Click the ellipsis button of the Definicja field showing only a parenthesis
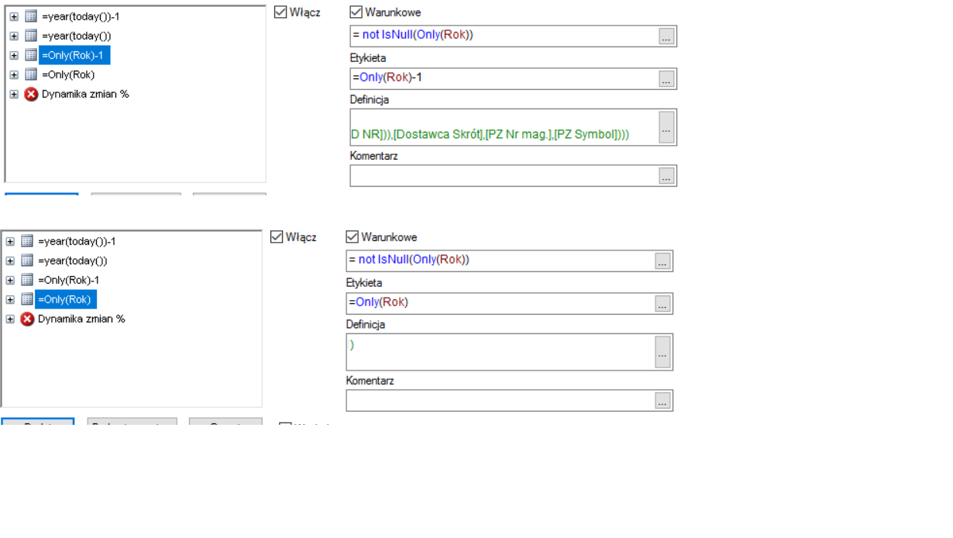This screenshot has width=953, height=538. point(662,353)
